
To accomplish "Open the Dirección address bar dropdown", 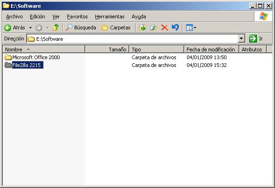I will (x=242, y=39).
